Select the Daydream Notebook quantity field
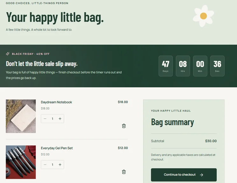Viewport: 237px width, 183px height. 53,119
